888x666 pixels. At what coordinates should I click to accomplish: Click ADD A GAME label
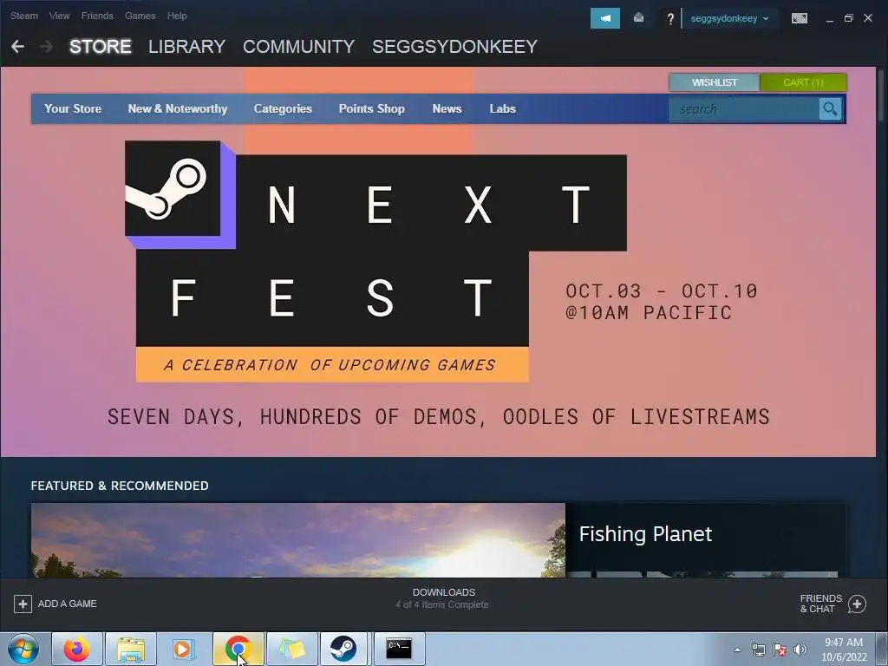point(68,604)
